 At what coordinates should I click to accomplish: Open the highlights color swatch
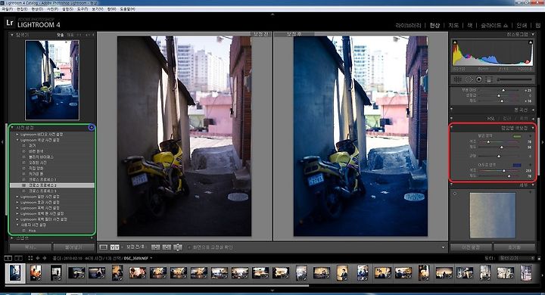click(x=517, y=136)
